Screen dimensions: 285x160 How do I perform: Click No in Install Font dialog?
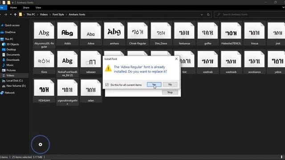(170, 84)
